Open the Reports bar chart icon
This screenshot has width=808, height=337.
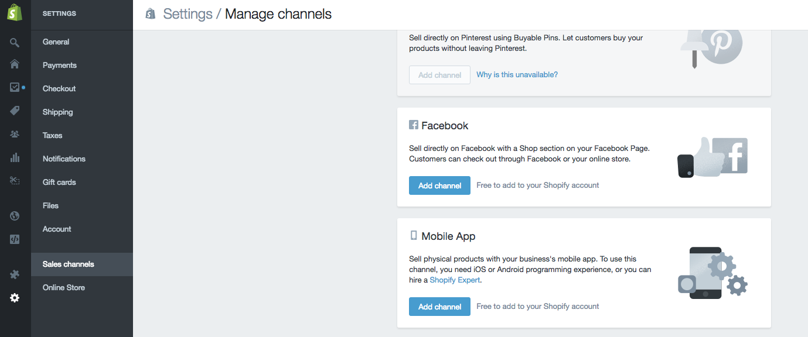(15, 157)
